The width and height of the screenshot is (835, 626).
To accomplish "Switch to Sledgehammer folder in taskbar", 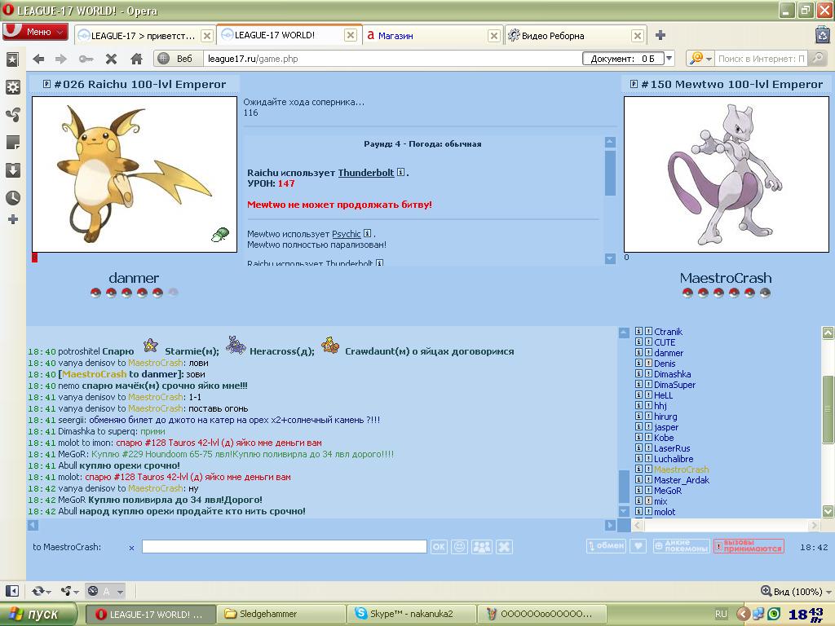I will pos(281,615).
